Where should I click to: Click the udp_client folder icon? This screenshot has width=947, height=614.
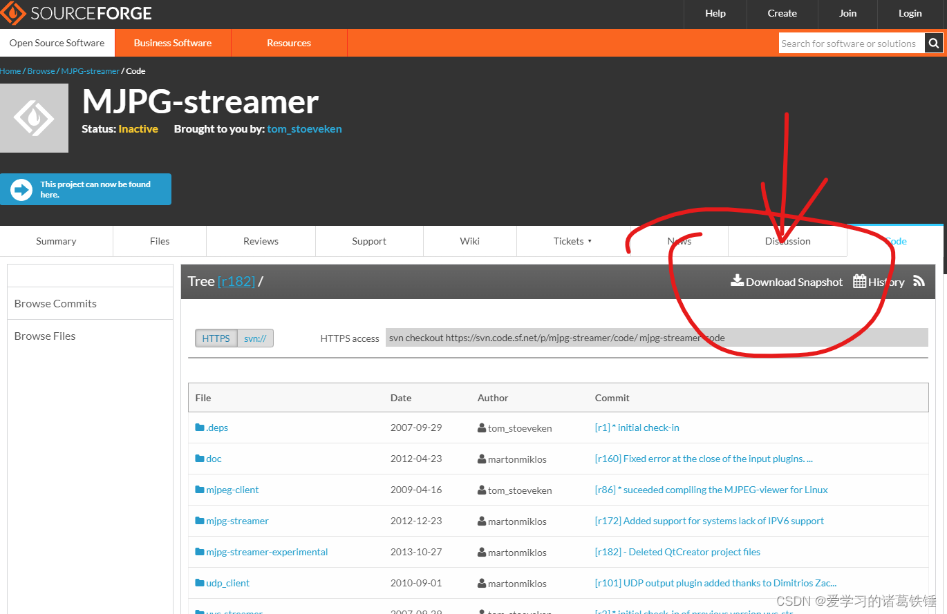point(200,583)
